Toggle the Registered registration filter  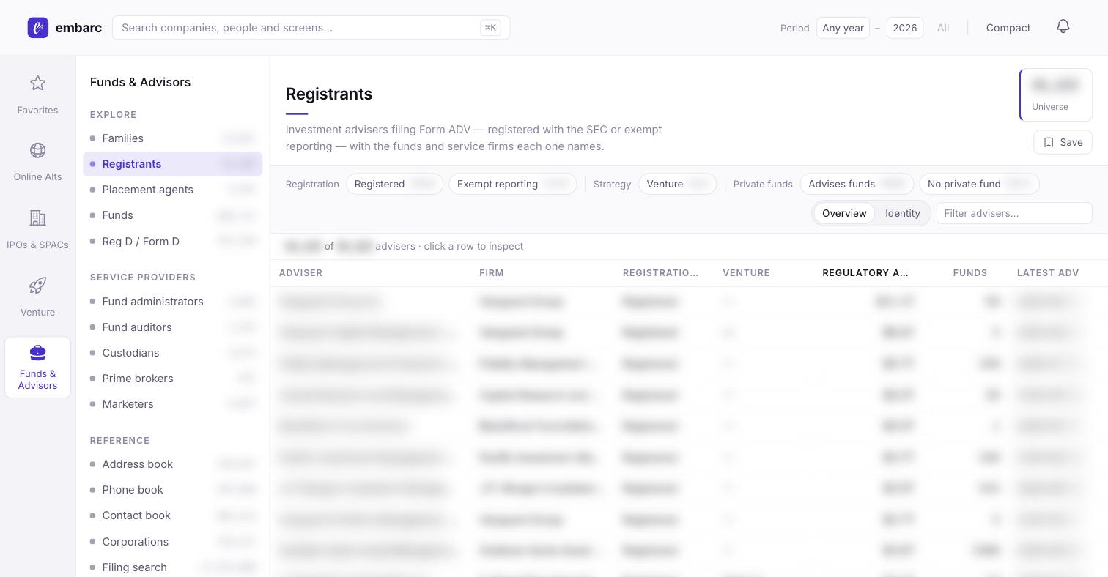[x=394, y=184]
